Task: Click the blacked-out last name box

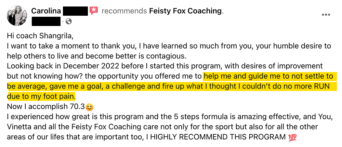Action: point(76,11)
